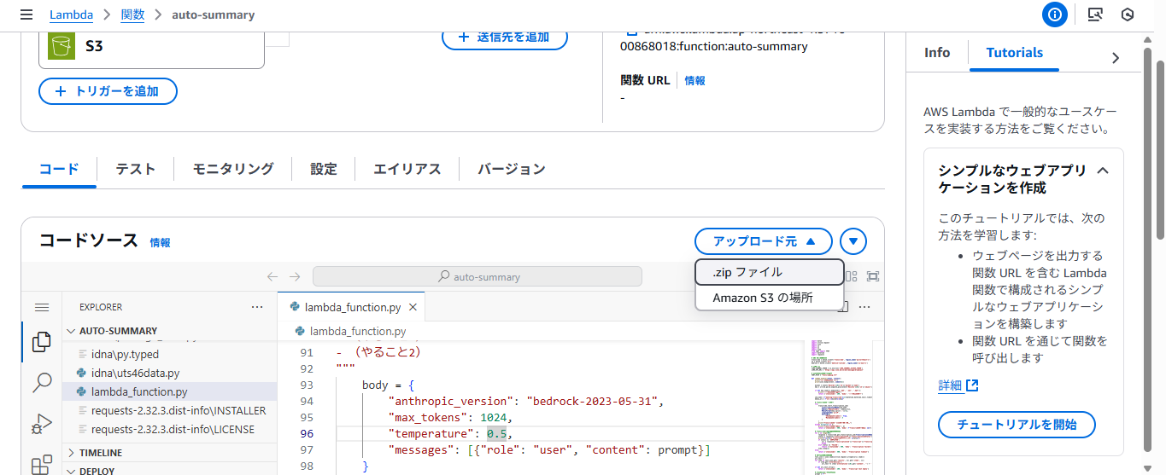This screenshot has width=1166, height=475.
Task: Open the CloudShell terminal icon in header
Action: 1095,14
